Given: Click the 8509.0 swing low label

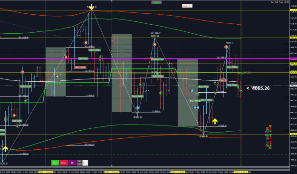Looking at the screenshot, I should pyautogui.click(x=203, y=136).
